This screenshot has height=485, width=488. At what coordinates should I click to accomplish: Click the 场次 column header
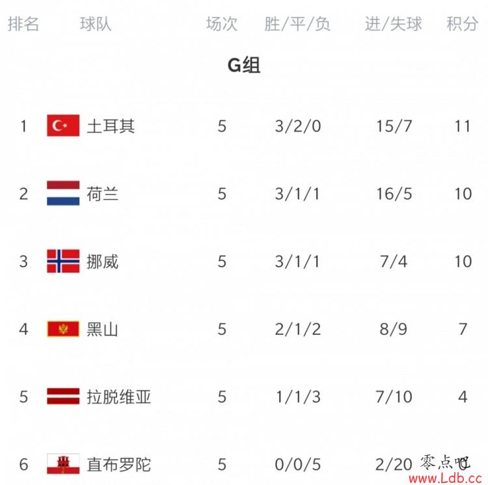pyautogui.click(x=222, y=24)
